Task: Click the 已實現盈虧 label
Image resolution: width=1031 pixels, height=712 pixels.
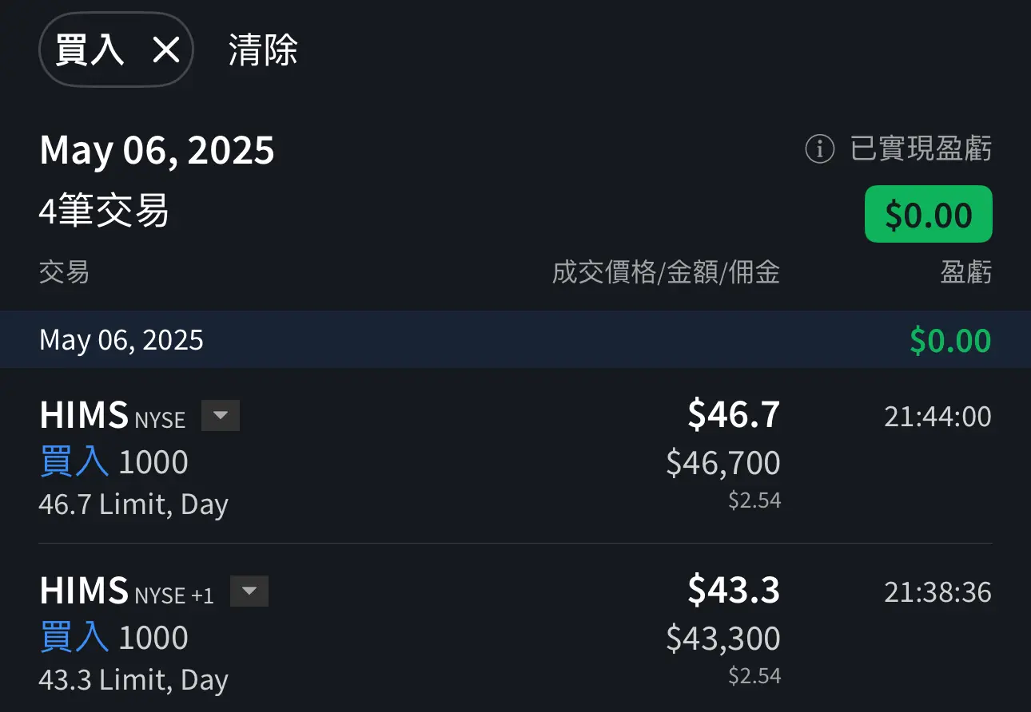Action: [x=921, y=149]
